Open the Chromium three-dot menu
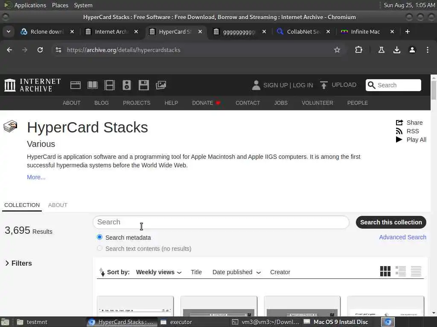 tap(428, 50)
